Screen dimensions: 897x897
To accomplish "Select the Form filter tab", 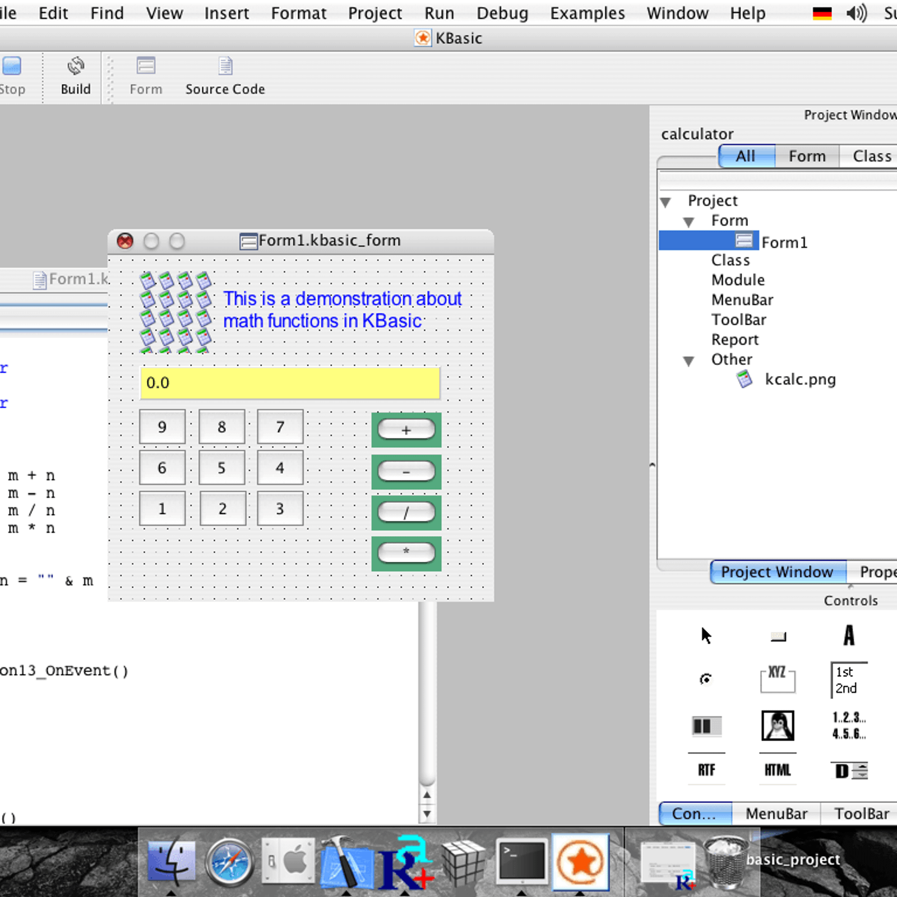I will 807,156.
